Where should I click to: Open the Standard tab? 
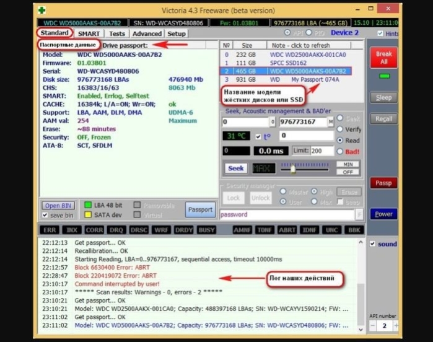click(55, 33)
